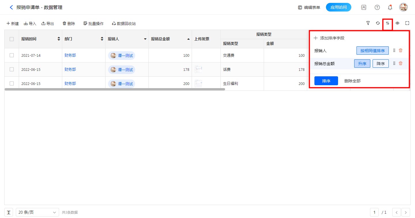Show column visibility eye icon
Viewport: 415px width, 218px height.
397,23
